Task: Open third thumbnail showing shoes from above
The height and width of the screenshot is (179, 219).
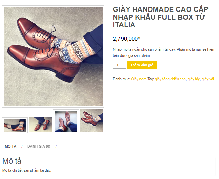Action: click(66, 121)
